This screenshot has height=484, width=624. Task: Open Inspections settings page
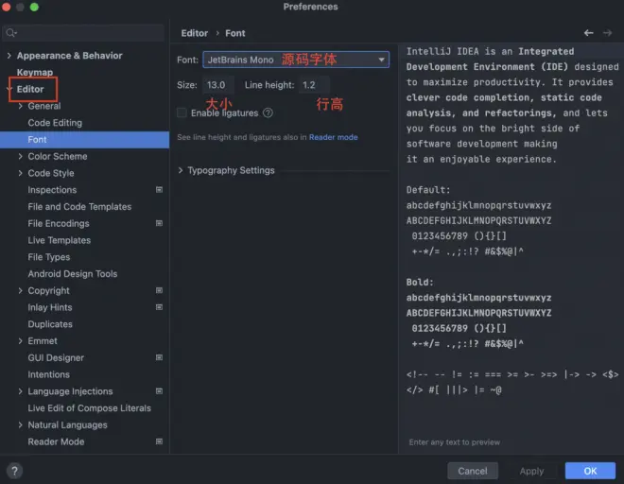coord(52,190)
